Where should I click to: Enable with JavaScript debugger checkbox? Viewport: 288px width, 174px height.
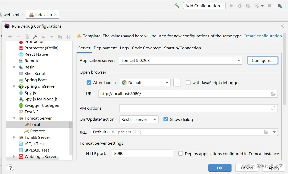coord(188,83)
